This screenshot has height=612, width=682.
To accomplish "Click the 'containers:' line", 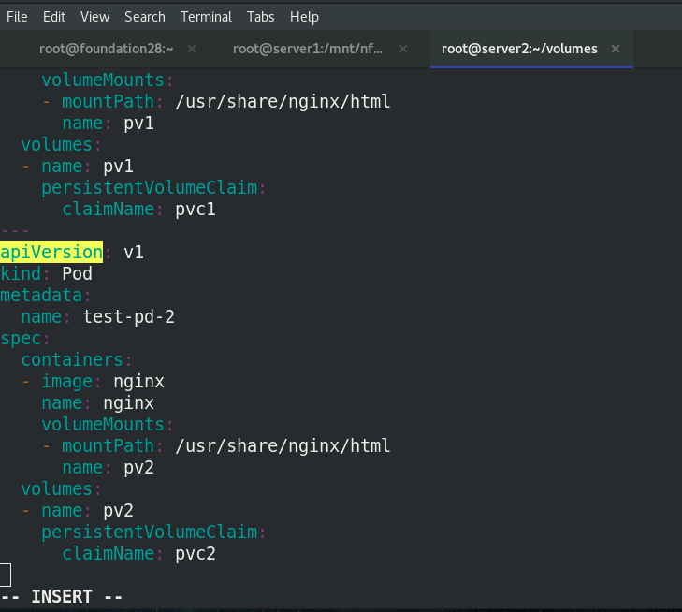I will pyautogui.click(x=76, y=359).
